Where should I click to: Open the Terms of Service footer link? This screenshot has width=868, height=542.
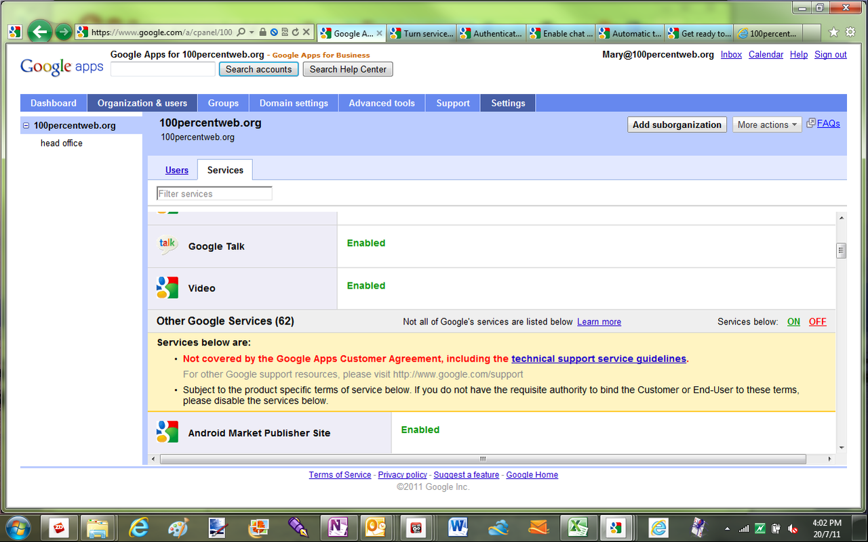pos(340,475)
